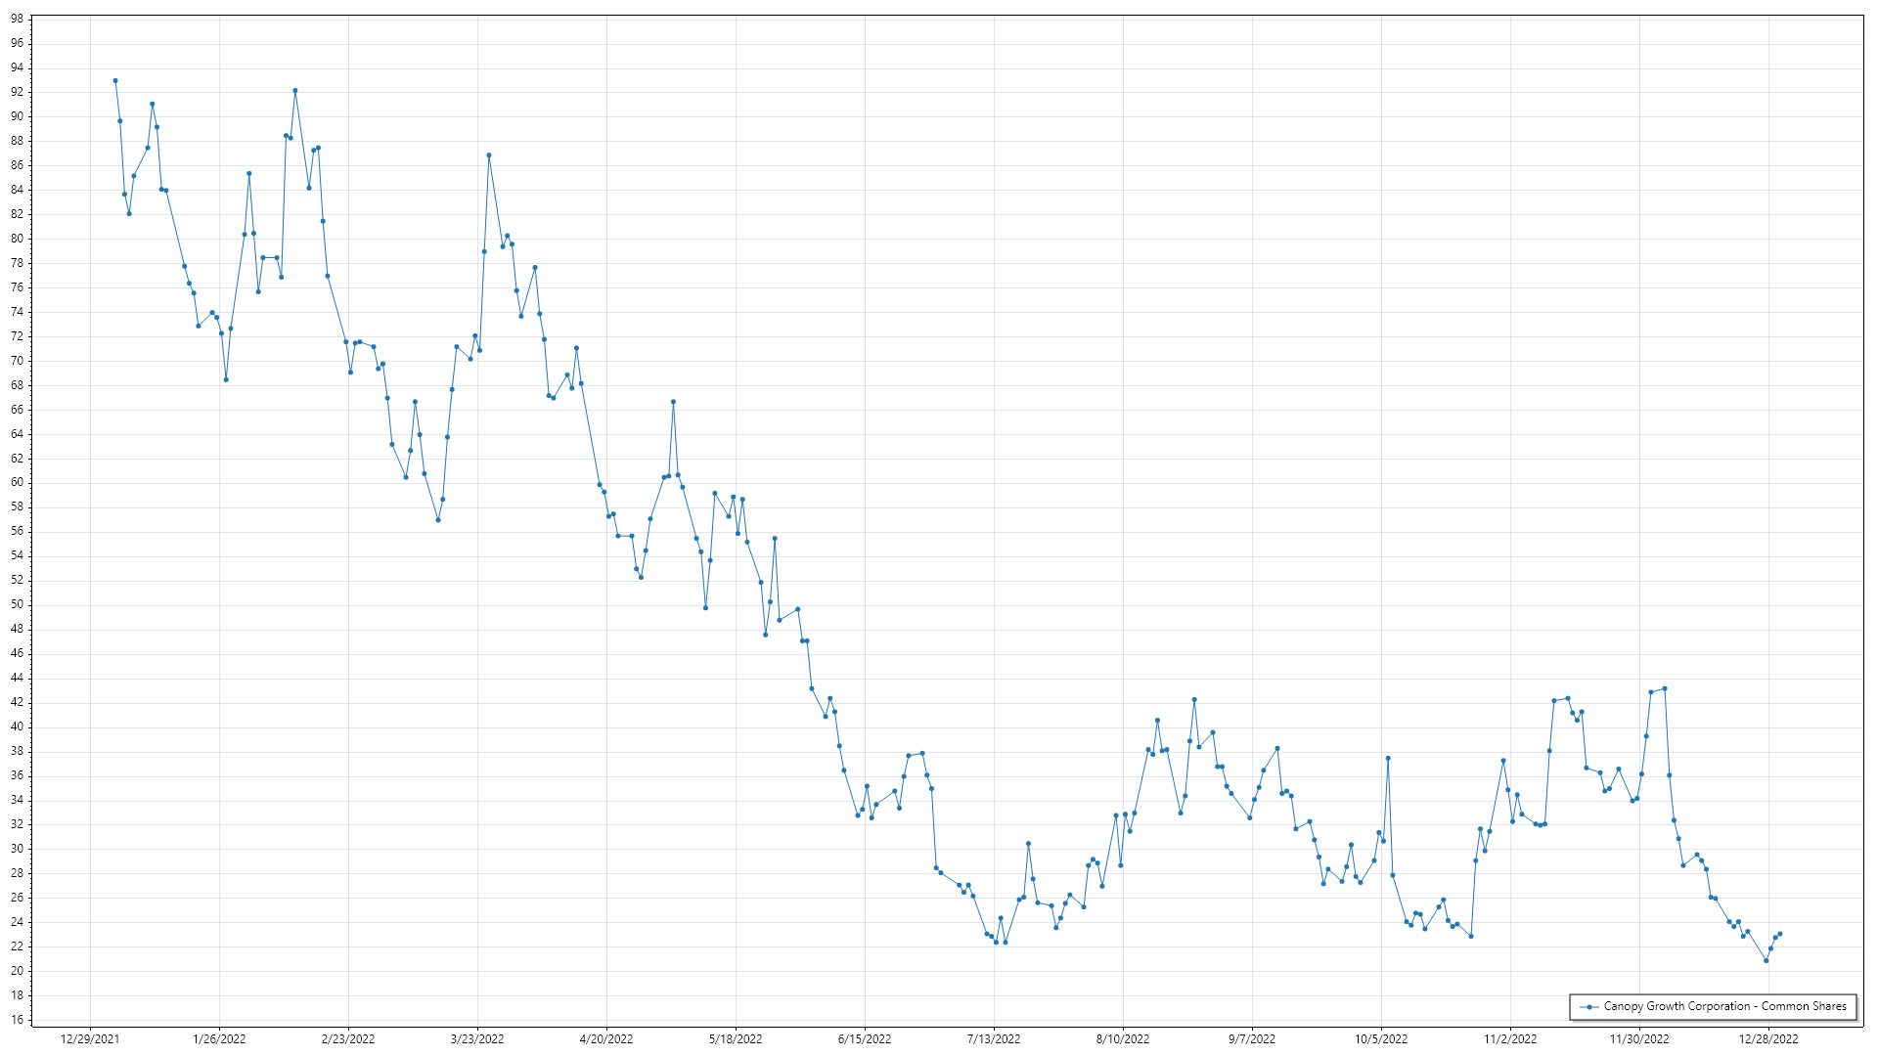
Task: Click the 5/18/2022 x-axis date label
Action: coord(736,1038)
